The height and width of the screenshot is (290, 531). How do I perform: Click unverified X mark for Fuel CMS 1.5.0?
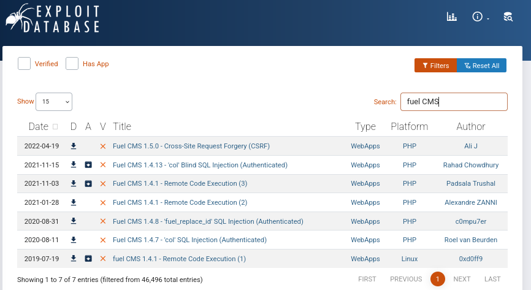pos(103,147)
